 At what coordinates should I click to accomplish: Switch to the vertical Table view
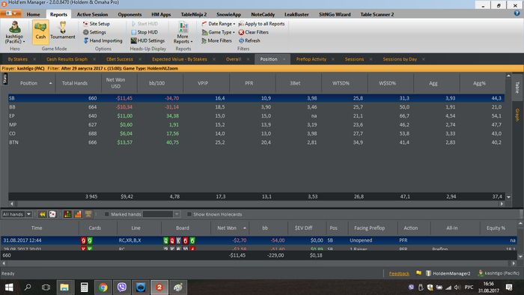tap(517, 87)
